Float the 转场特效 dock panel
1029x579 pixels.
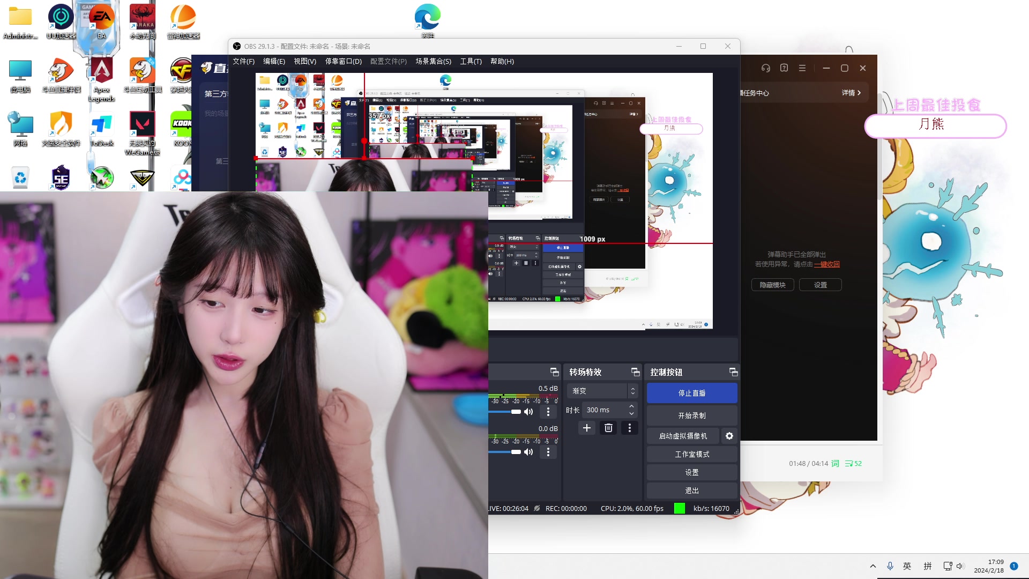click(636, 372)
